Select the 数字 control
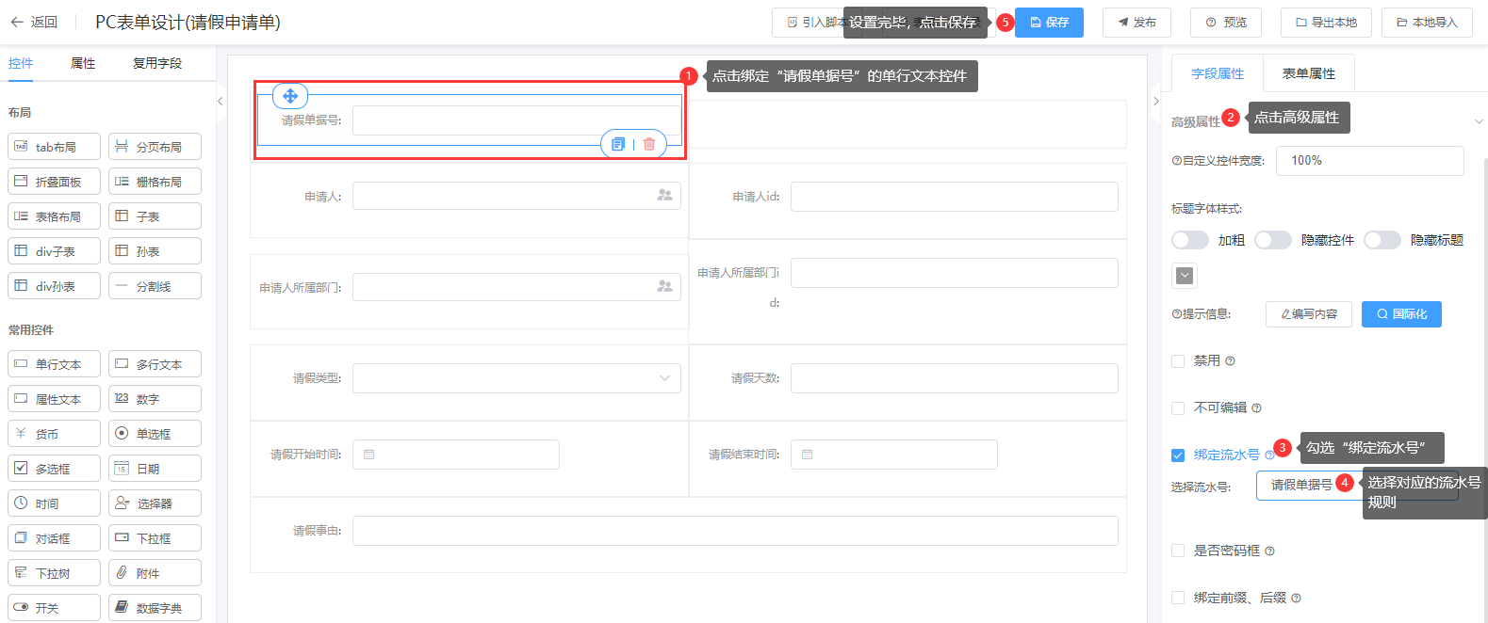 pos(155,399)
